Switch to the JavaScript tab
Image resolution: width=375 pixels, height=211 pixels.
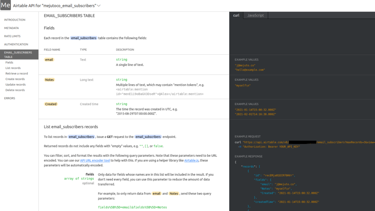pyautogui.click(x=256, y=15)
